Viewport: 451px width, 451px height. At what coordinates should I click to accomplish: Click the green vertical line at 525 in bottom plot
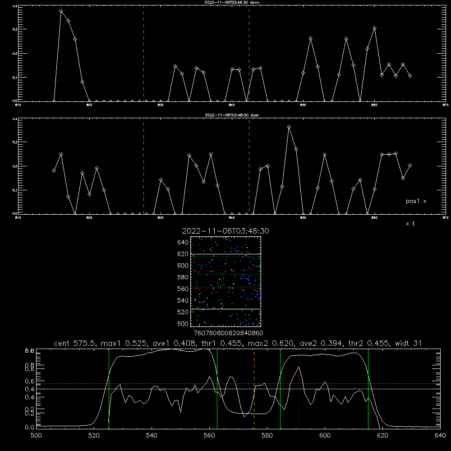pos(109,389)
